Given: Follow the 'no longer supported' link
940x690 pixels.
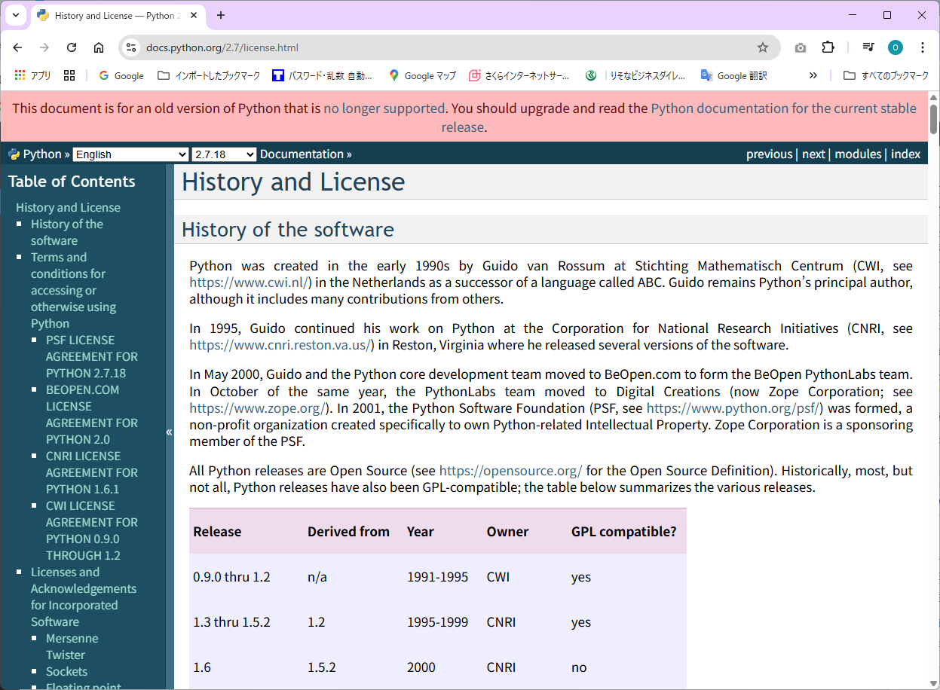Looking at the screenshot, I should click(384, 108).
